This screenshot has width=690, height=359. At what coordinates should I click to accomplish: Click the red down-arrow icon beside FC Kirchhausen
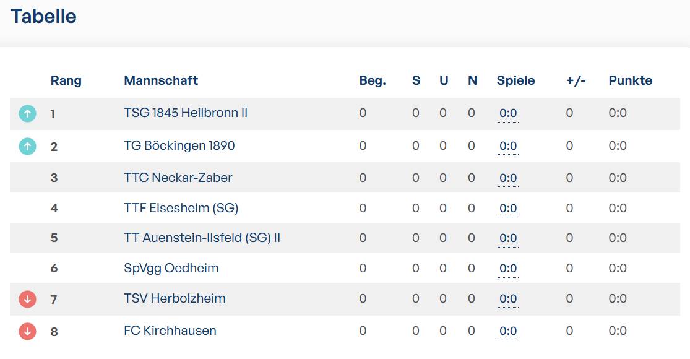pyautogui.click(x=27, y=331)
